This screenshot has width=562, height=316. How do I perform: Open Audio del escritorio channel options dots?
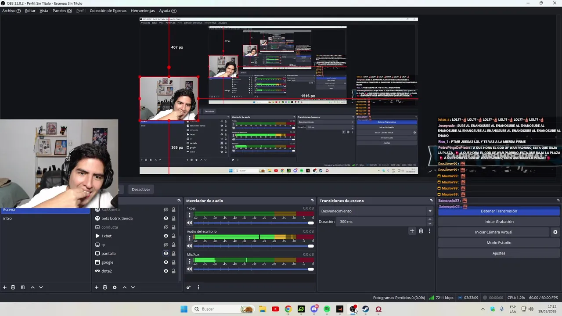[190, 238]
